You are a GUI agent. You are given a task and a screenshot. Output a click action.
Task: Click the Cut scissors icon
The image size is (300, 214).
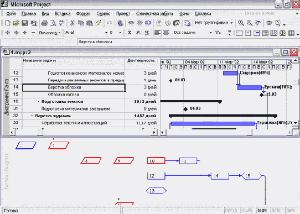[x=72, y=23]
